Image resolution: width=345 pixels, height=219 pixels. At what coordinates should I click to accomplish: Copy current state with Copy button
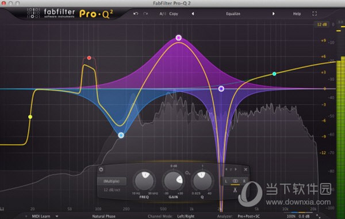pos(174,14)
